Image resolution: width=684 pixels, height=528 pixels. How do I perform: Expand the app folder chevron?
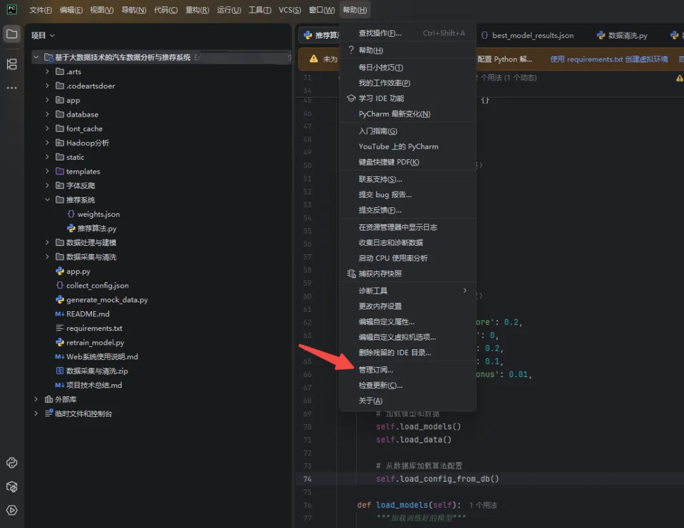click(x=47, y=100)
